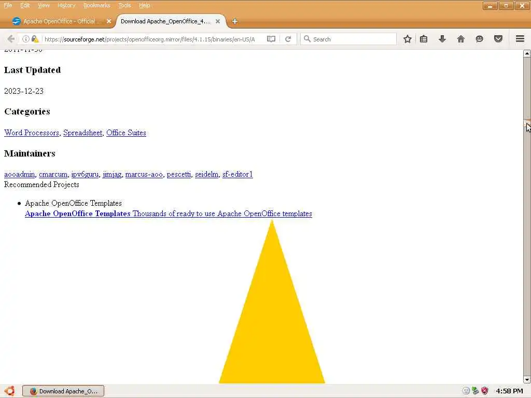Click the Last Updated heading

click(x=33, y=70)
